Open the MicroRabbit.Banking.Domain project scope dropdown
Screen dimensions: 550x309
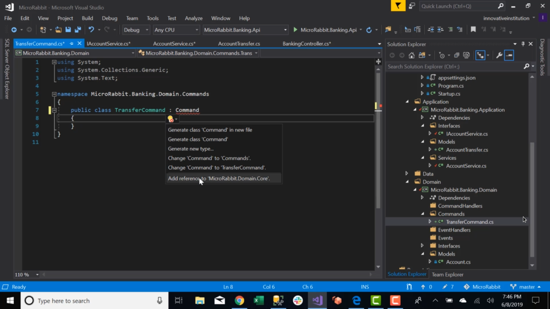point(75,53)
